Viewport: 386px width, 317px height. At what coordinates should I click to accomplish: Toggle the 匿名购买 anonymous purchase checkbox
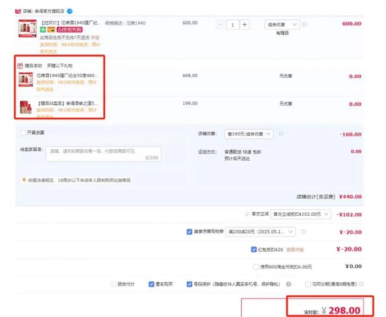point(152,284)
